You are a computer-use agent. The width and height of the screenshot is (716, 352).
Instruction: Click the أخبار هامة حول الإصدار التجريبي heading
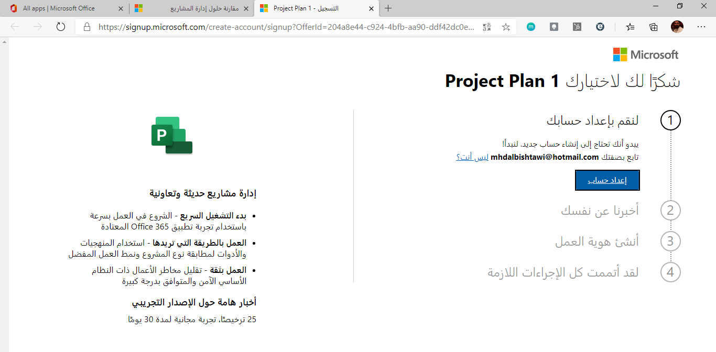194,303
